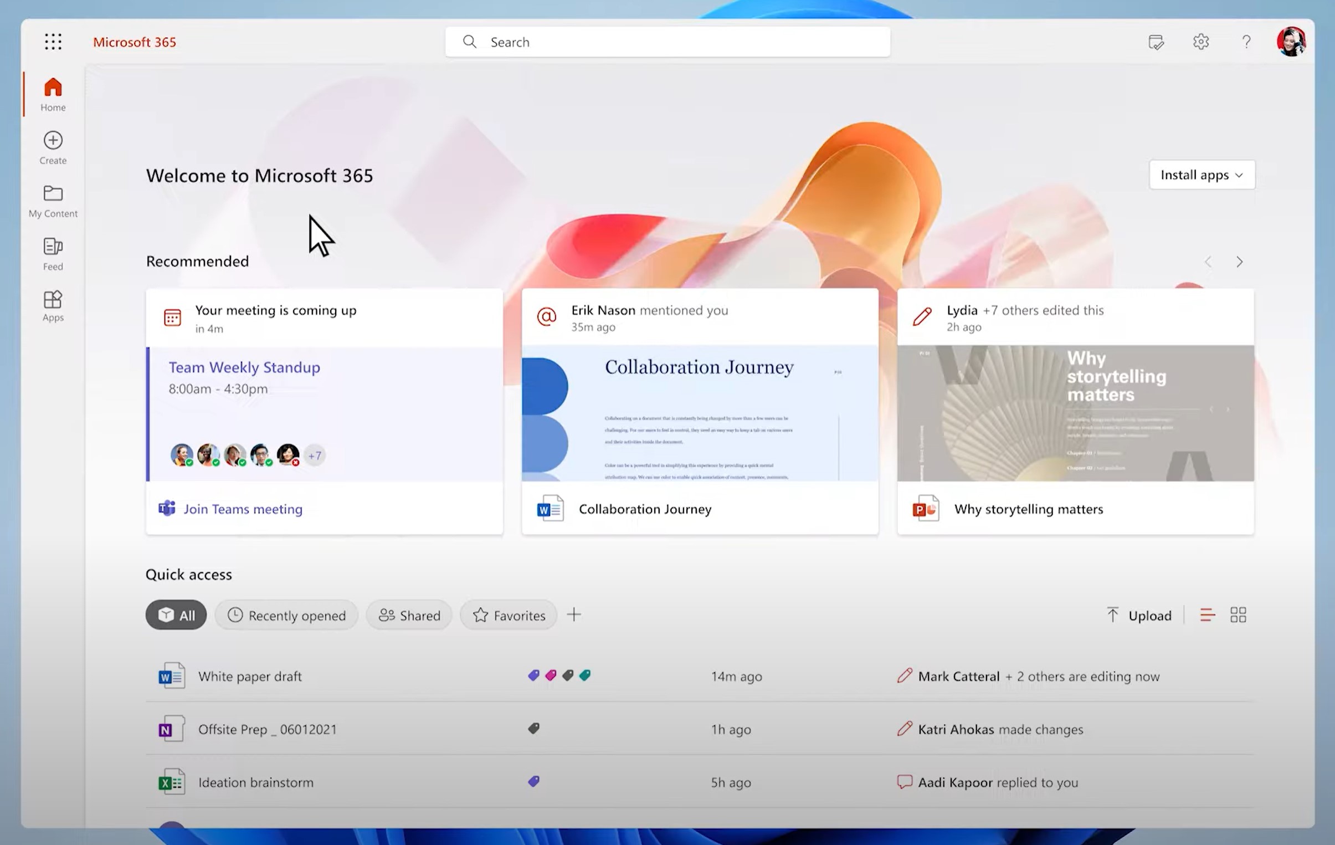
Task: Click the "14m ago" timestamp
Action: 736,677
